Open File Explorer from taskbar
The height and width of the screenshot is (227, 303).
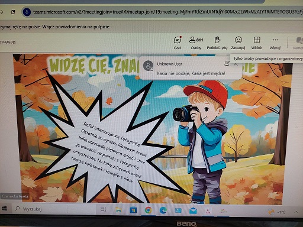click(118, 210)
